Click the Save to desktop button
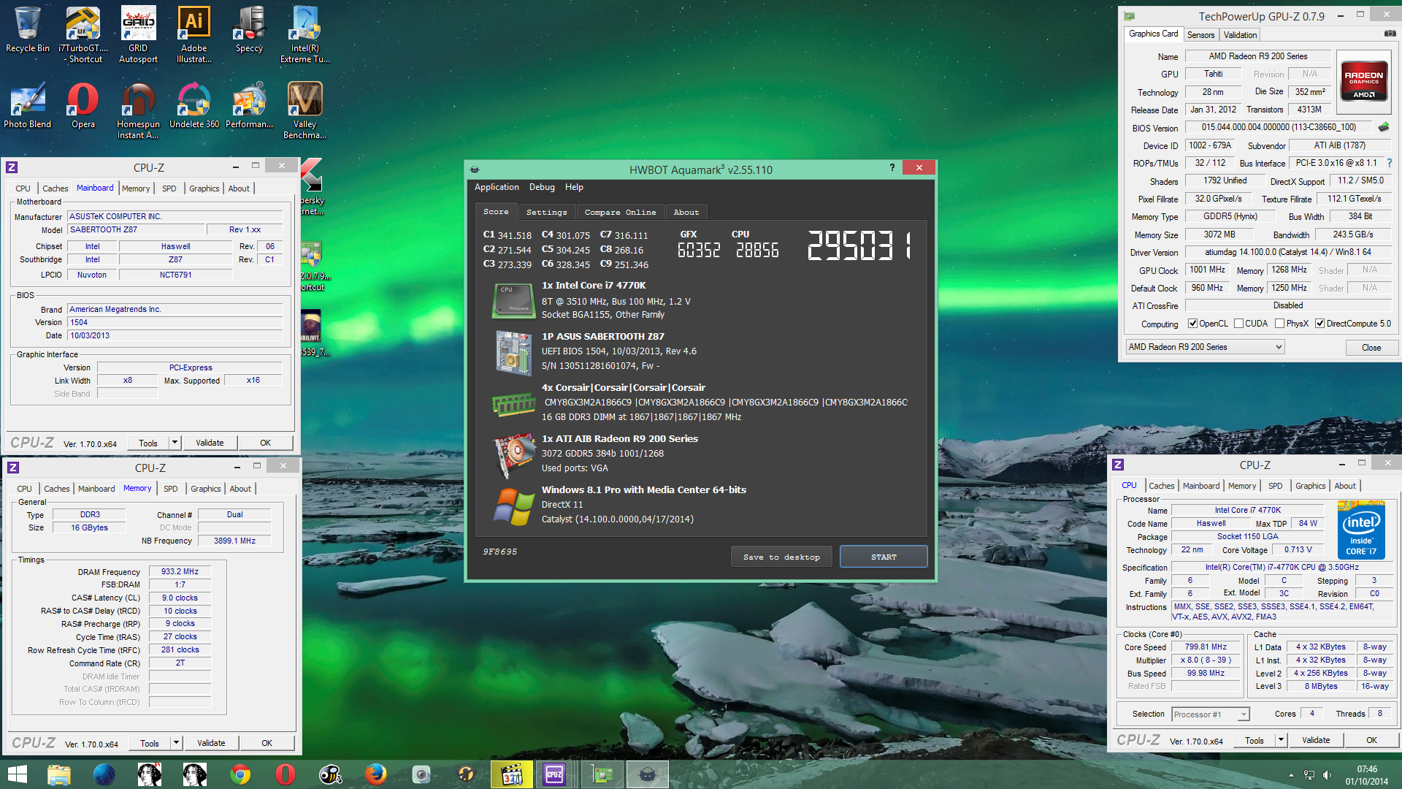This screenshot has width=1402, height=789. [781, 557]
